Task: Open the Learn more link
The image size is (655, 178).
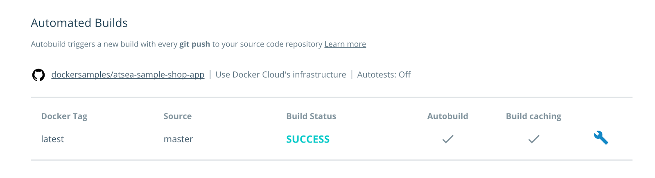Action: [345, 44]
